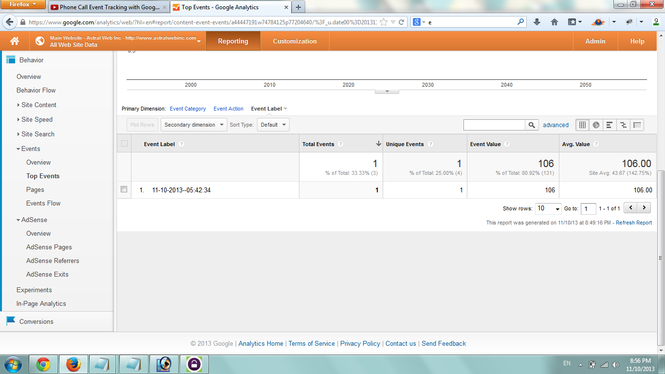Open the Secondary dimension dropdown
The width and height of the screenshot is (665, 374).
click(x=194, y=125)
